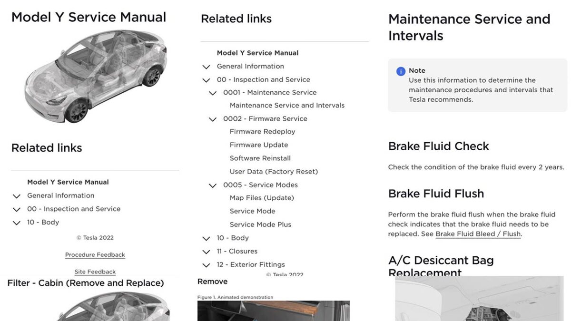
Task: Follow the "Brake Fluid Bleed / Flush" link
Action: tap(477, 233)
